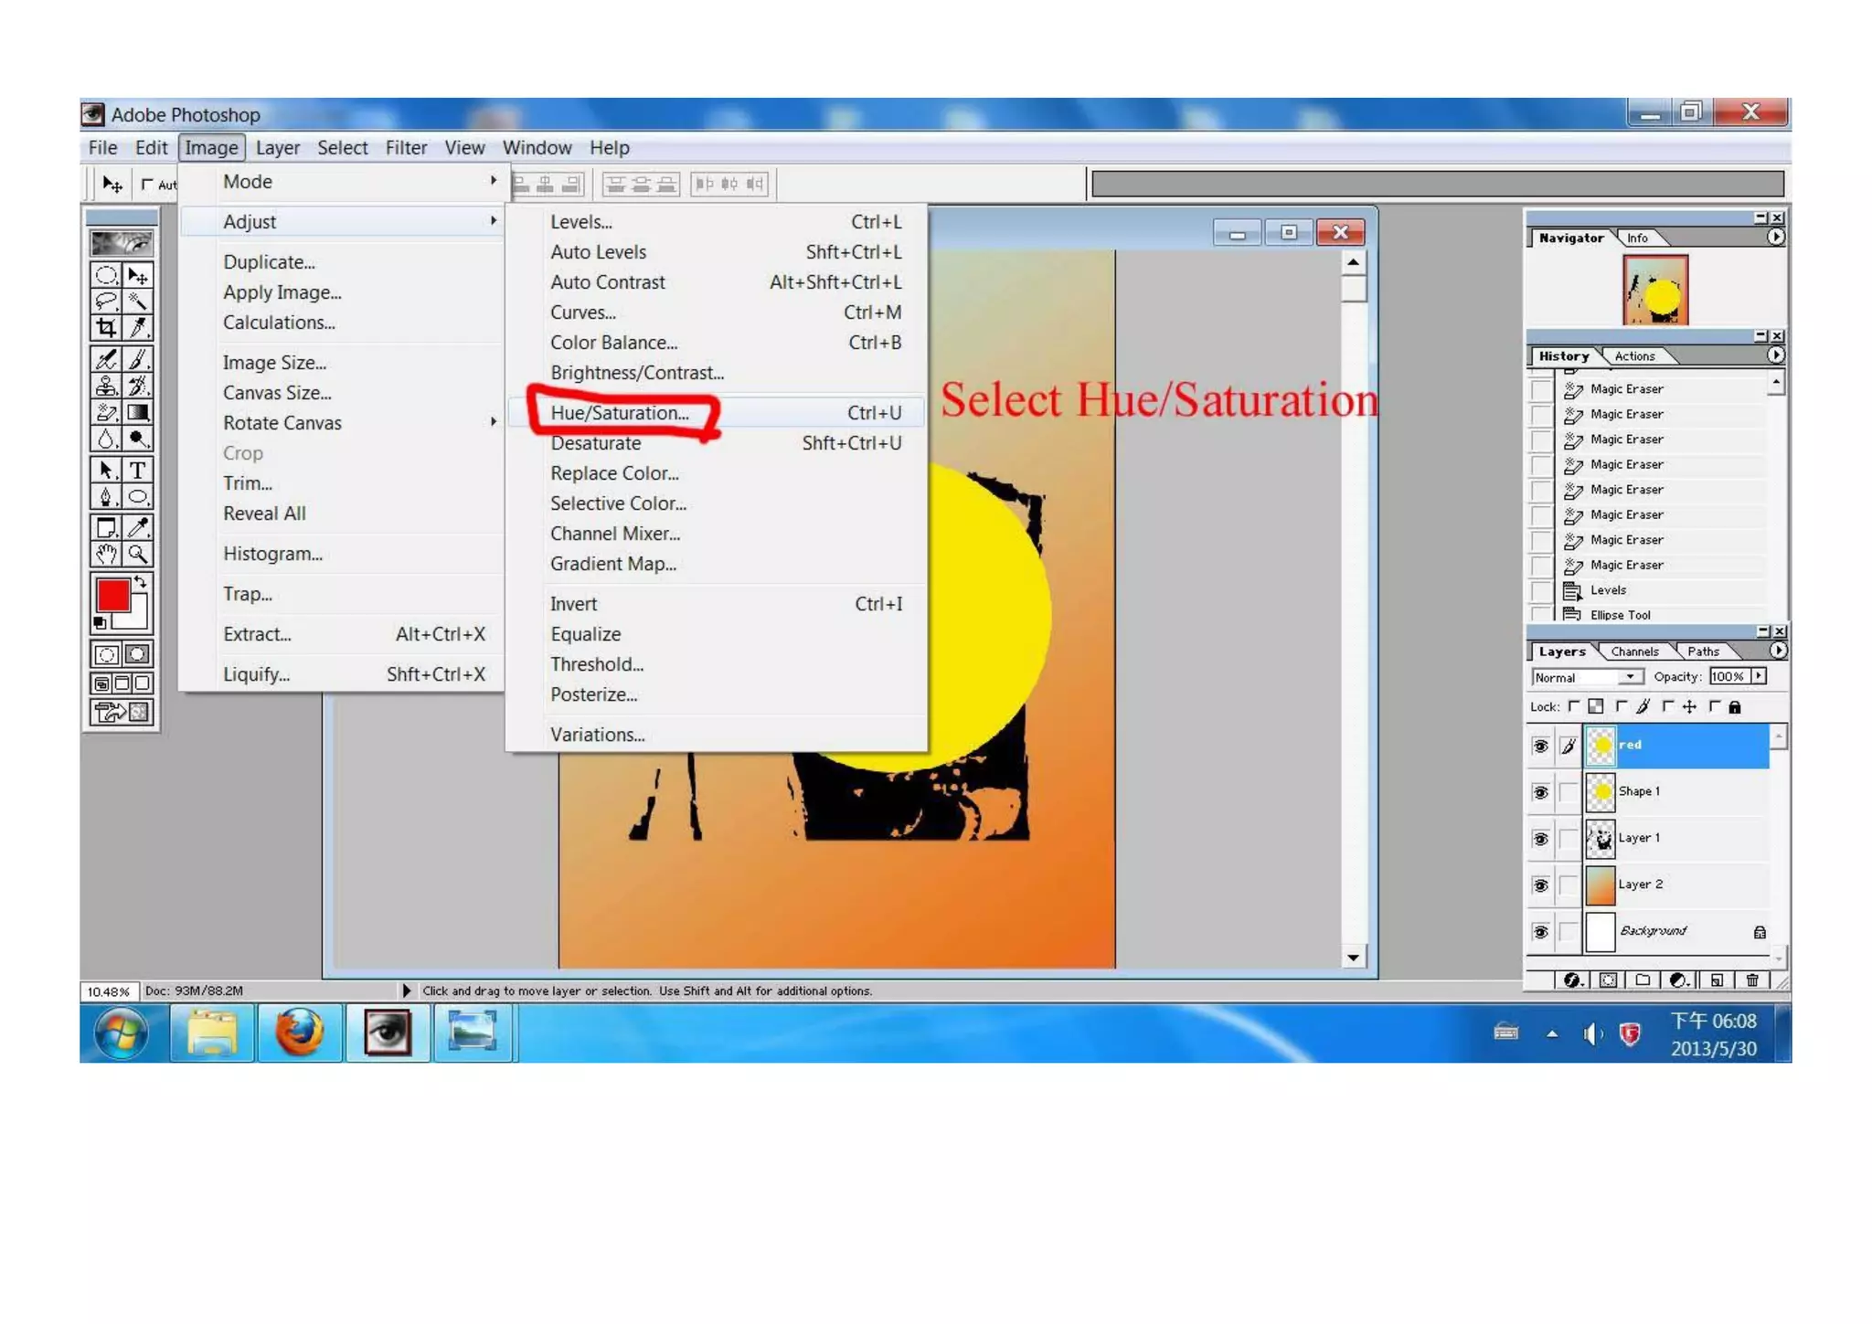This screenshot has width=1872, height=1324.
Task: Select the Gradient tool
Action: [x=138, y=412]
